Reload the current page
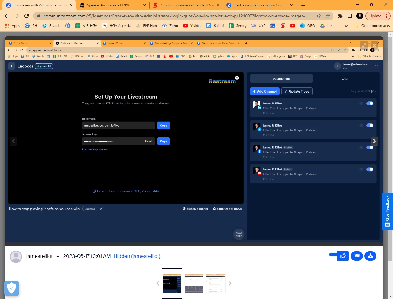Image resolution: width=393 pixels, height=299 pixels. point(26,16)
